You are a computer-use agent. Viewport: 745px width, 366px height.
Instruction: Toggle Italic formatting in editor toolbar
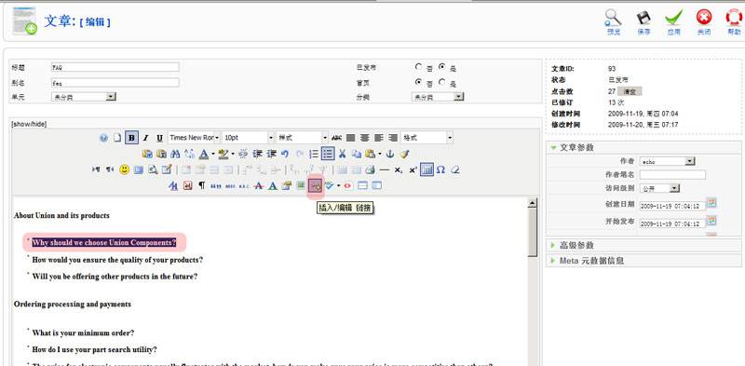pos(146,138)
